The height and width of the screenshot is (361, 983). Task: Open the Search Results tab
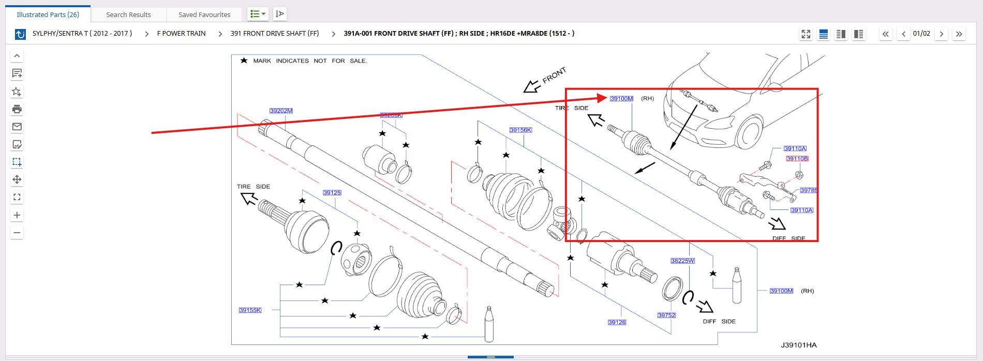(128, 14)
